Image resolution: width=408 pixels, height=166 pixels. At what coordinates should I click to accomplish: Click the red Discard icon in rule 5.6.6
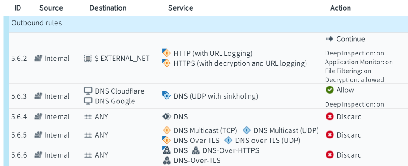click(x=330, y=155)
